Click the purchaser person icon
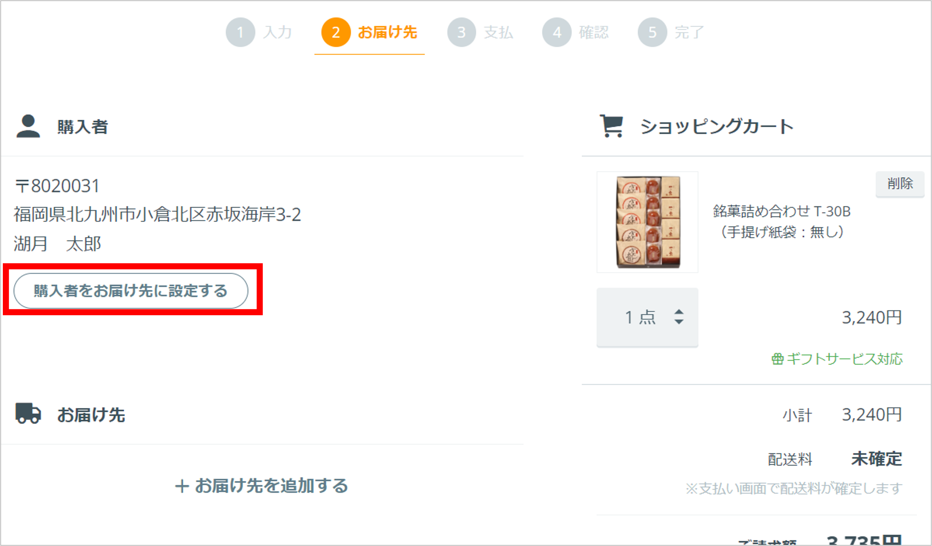Image resolution: width=932 pixels, height=546 pixels. coord(28,126)
